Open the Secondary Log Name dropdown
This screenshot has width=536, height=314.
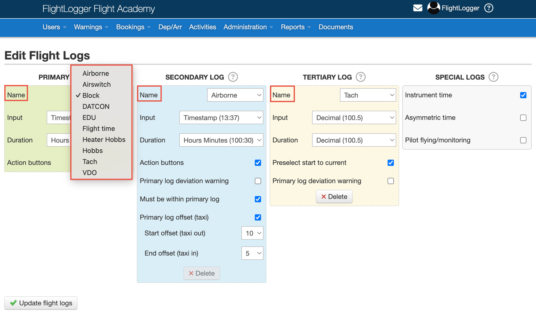click(235, 95)
